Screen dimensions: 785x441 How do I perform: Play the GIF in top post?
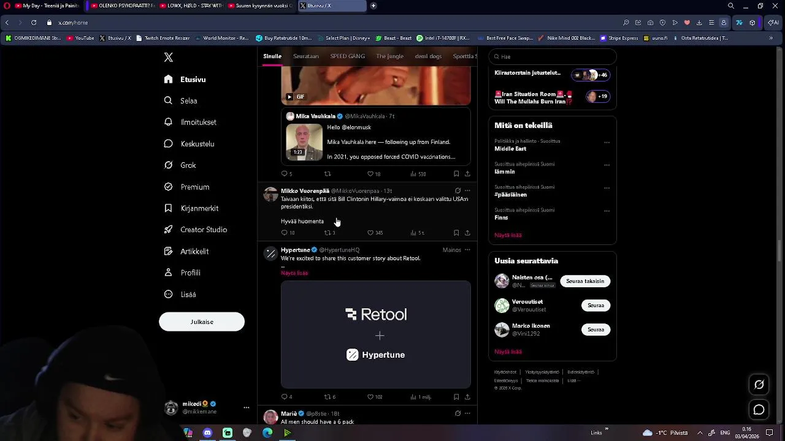pos(289,97)
